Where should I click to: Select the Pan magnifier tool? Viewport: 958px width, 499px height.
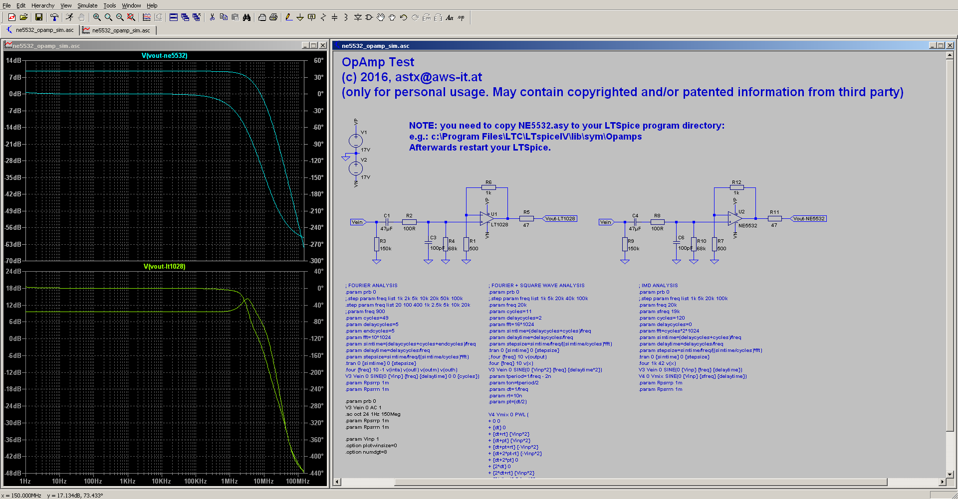108,17
